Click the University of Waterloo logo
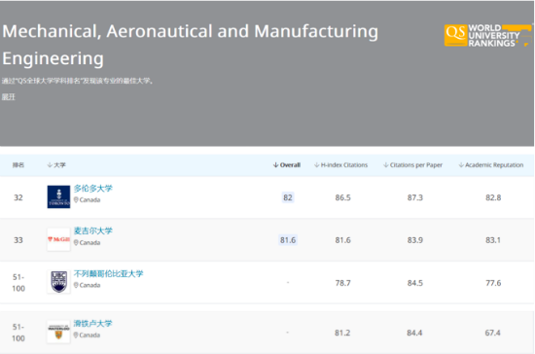This screenshot has height=354, width=535. pyautogui.click(x=58, y=332)
